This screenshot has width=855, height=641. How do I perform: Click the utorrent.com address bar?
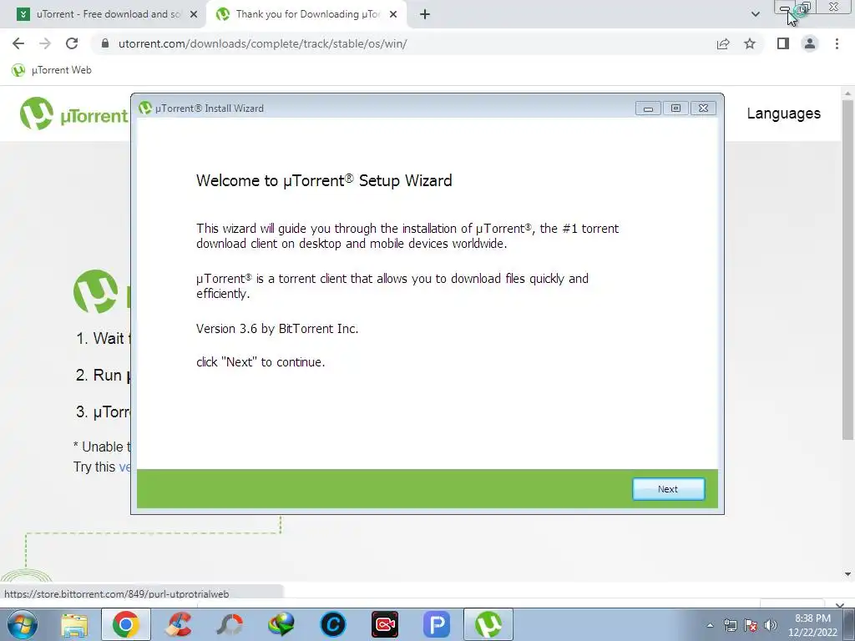pyautogui.click(x=261, y=43)
